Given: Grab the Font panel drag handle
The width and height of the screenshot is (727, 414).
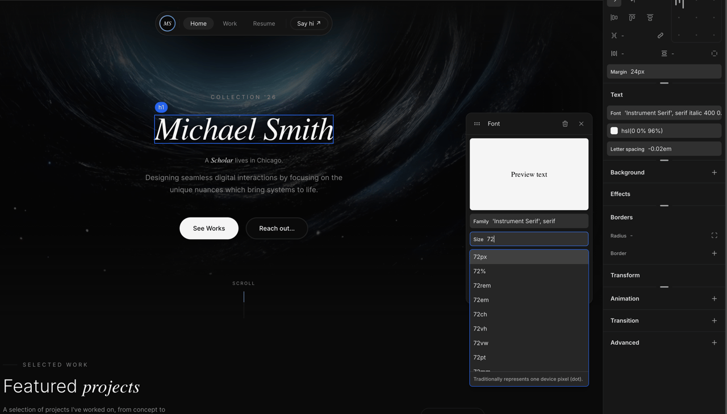Looking at the screenshot, I should [x=477, y=124].
